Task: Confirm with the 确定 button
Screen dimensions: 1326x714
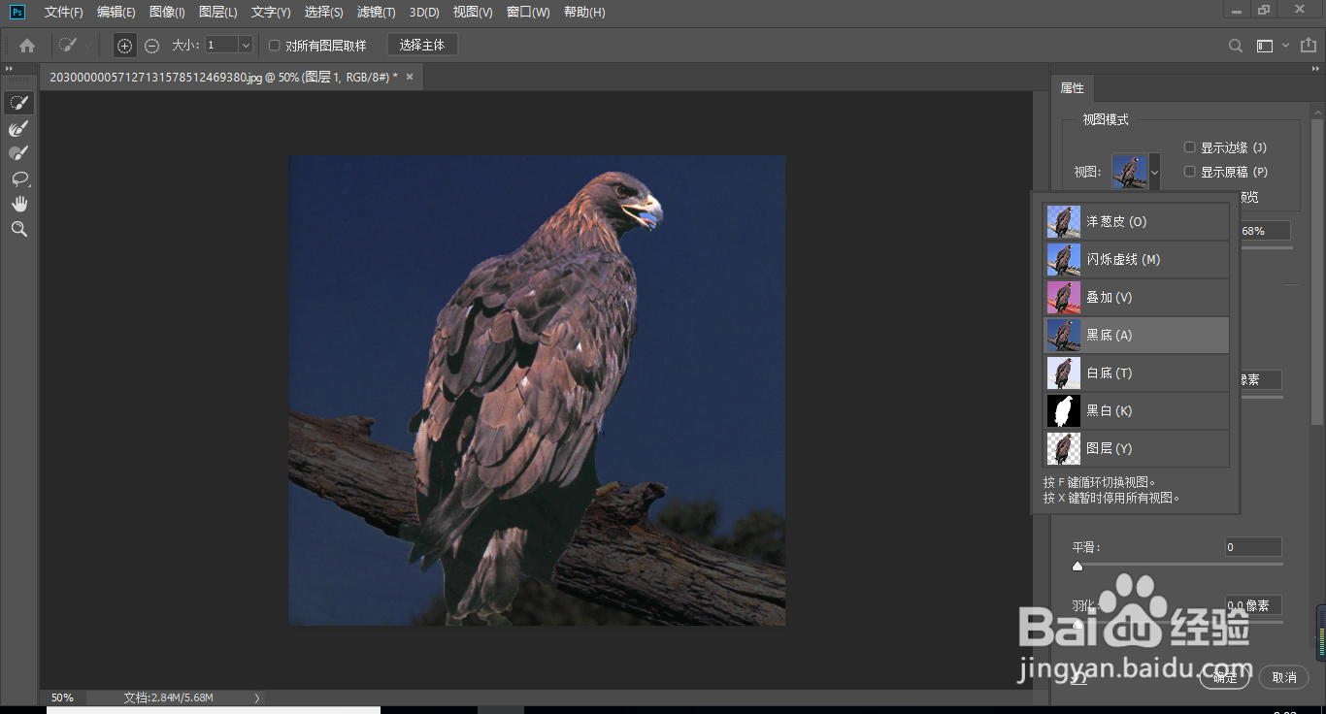Action: [x=1225, y=677]
